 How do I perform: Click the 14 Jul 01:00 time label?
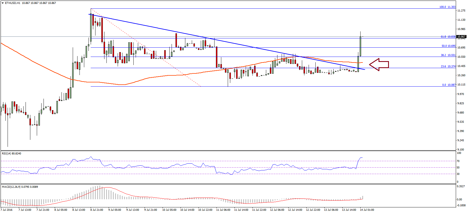367,210
